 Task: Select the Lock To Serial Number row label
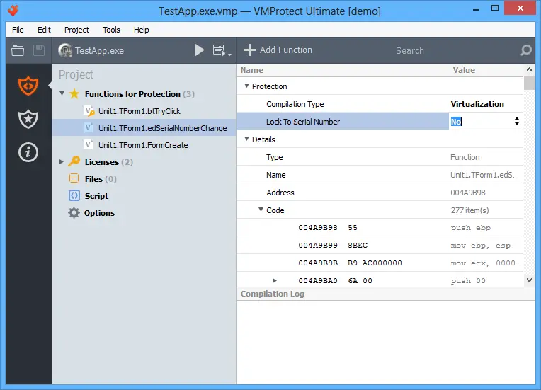click(303, 122)
